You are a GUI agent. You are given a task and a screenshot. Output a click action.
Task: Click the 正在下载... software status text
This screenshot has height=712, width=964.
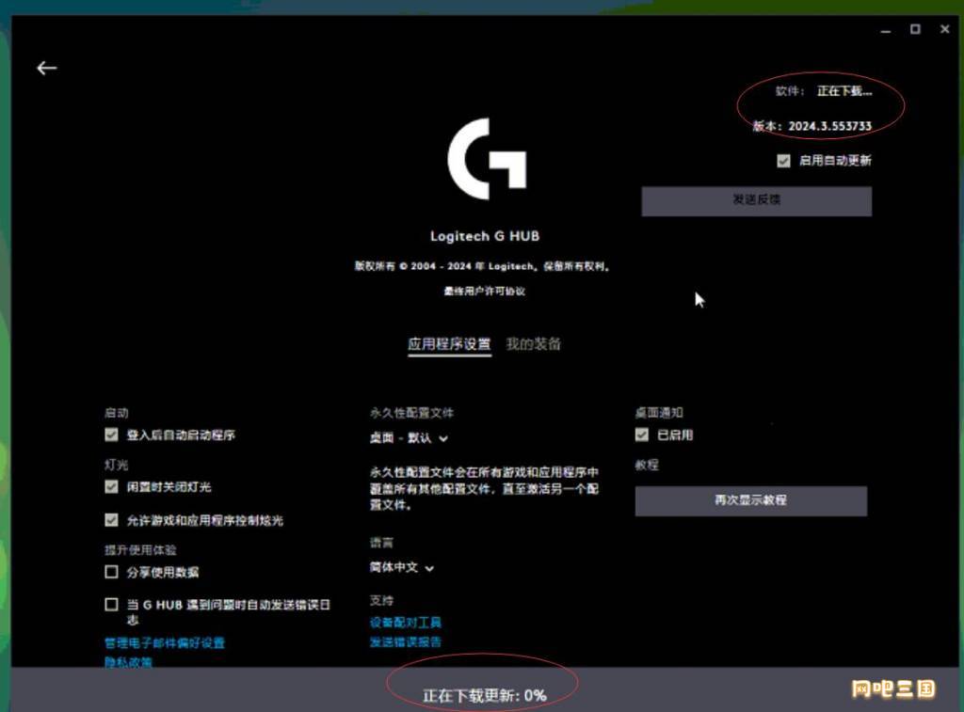coord(844,91)
